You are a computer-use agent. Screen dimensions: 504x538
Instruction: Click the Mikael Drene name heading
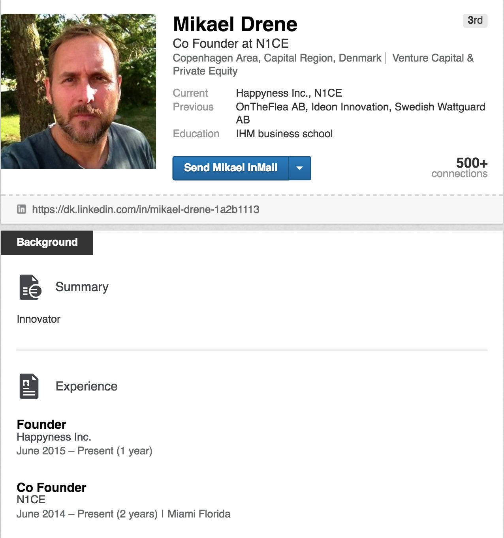coord(235,24)
